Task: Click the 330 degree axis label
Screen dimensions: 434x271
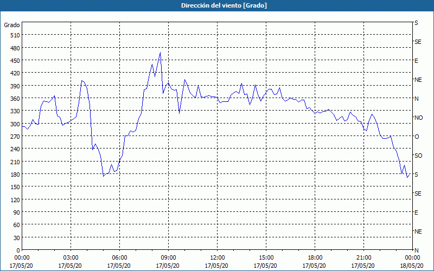Action: (x=16, y=111)
